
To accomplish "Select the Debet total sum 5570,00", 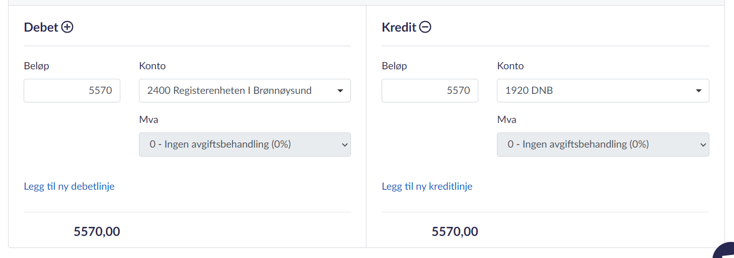I will tap(97, 231).
